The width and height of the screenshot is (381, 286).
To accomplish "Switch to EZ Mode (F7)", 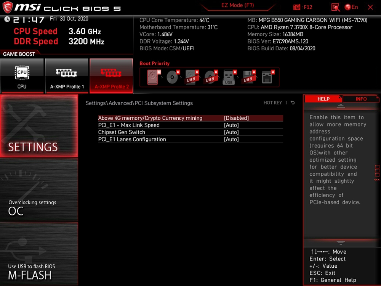I will 237,6.
